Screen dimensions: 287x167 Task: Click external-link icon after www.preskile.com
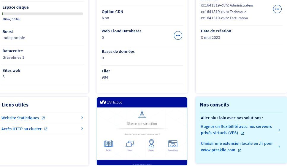click(240, 150)
